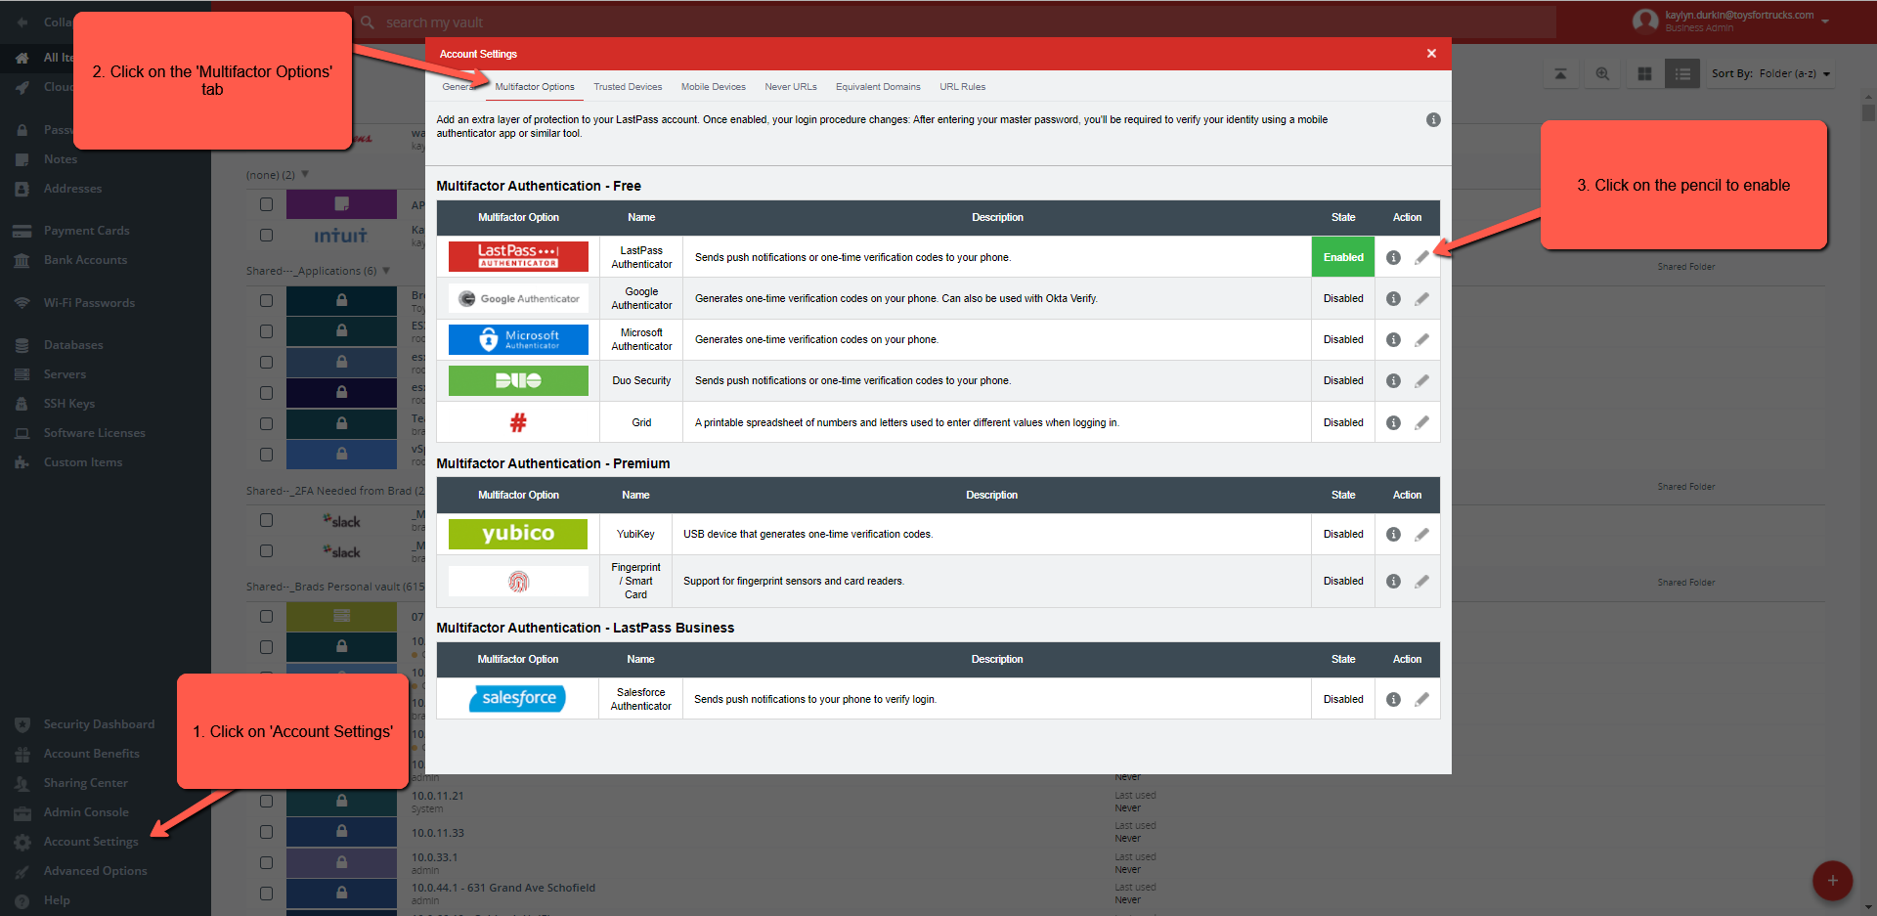Switch vault to list view
Screen dimensions: 1877x916
coord(1682,73)
